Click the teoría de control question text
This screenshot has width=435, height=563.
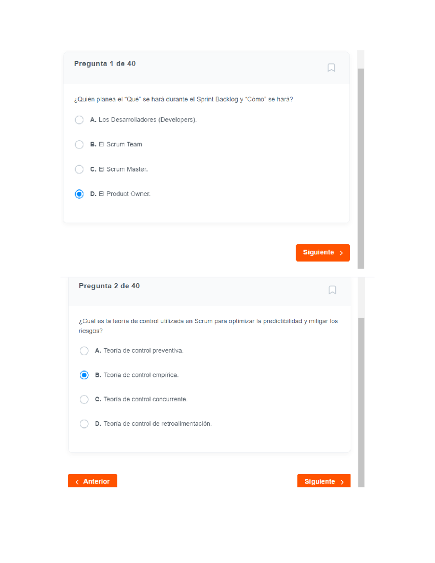click(x=208, y=322)
